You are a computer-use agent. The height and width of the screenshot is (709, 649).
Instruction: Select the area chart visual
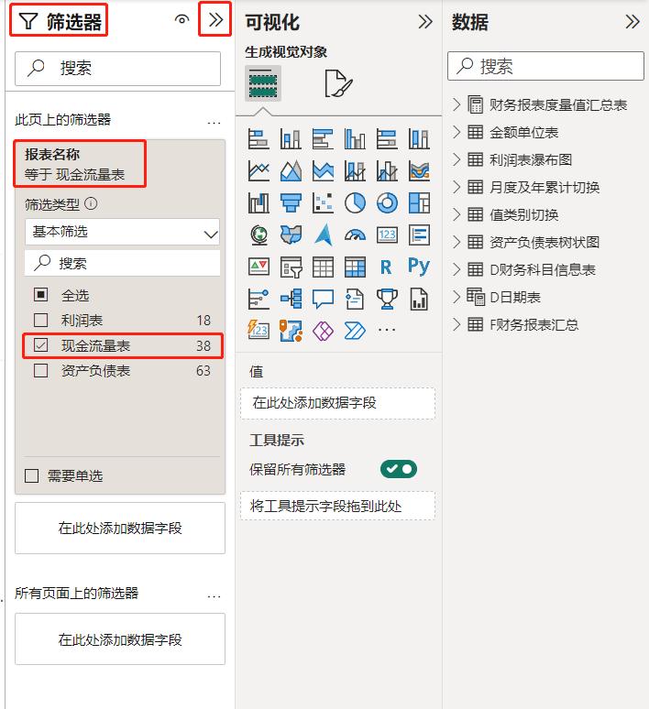pos(291,171)
